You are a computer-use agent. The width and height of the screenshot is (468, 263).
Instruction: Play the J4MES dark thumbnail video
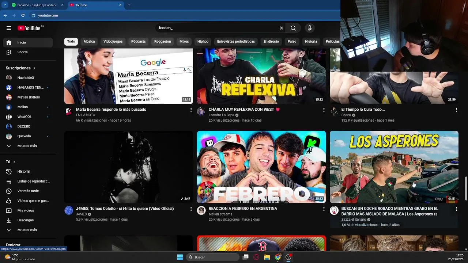pos(129,167)
